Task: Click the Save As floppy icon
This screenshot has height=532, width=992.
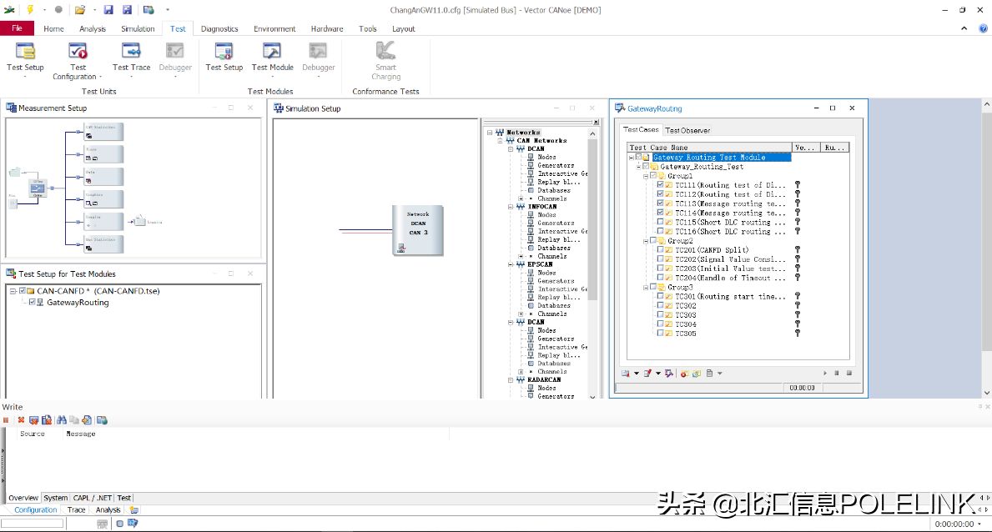Action: pos(127,9)
